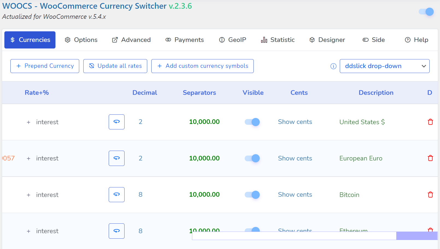Select decimal value 2 for European Euro
Screen dimensions: 440x249
point(140,158)
